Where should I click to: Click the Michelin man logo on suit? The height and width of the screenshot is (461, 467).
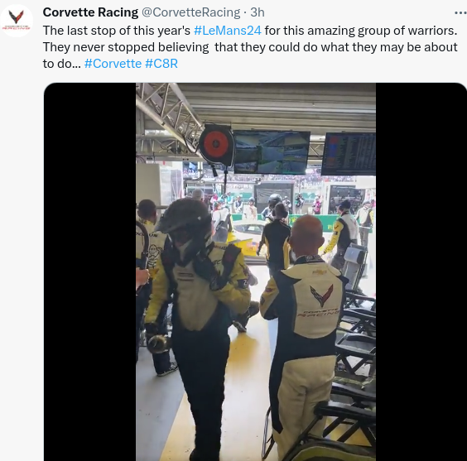[x=154, y=255]
